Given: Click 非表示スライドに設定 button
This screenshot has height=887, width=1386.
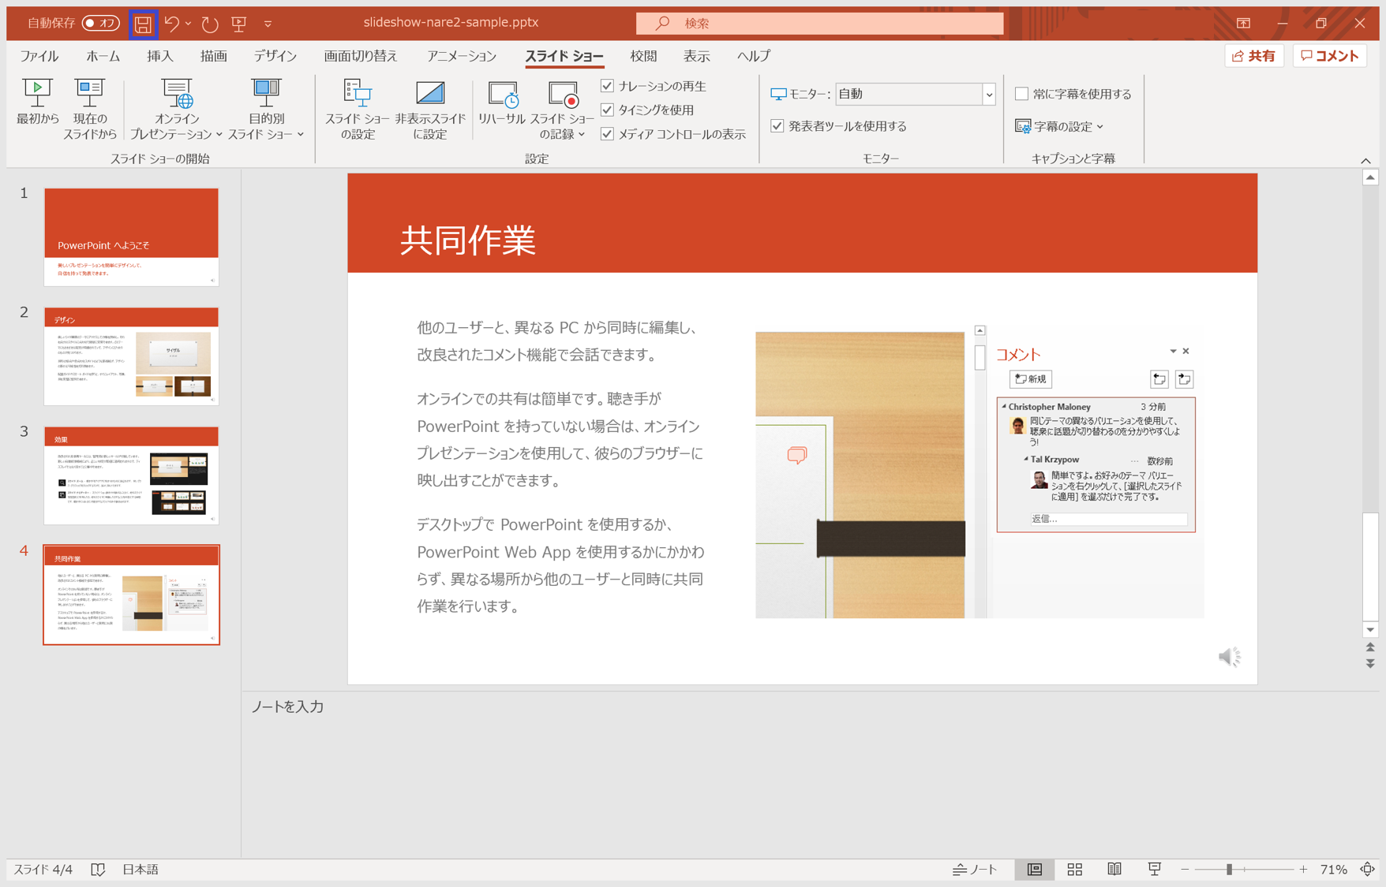Looking at the screenshot, I should [x=430, y=110].
